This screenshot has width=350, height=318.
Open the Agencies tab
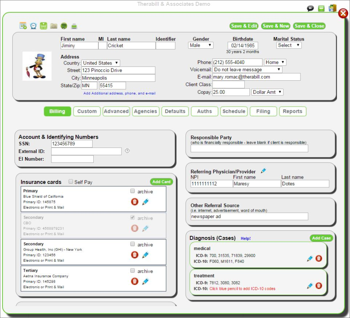point(145,111)
